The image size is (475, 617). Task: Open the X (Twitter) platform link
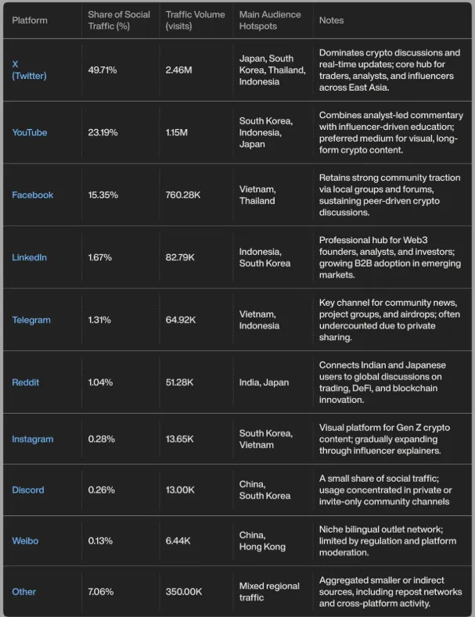[x=29, y=70]
